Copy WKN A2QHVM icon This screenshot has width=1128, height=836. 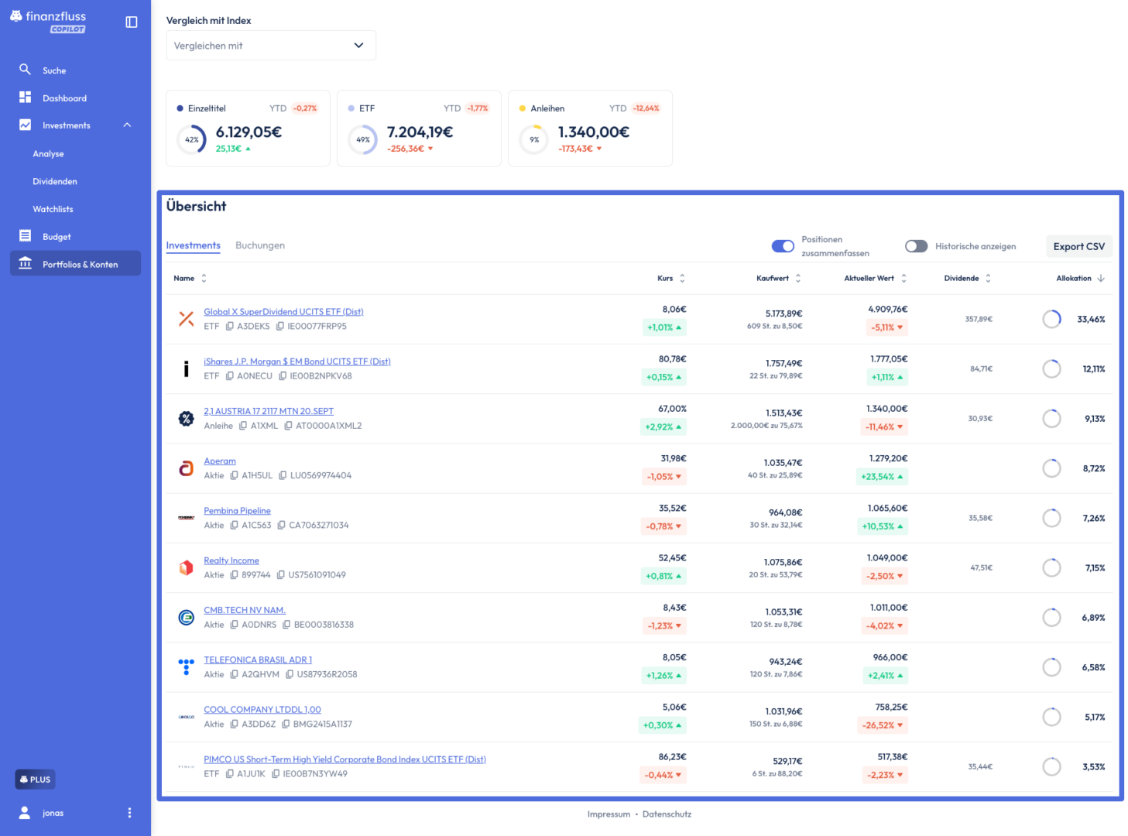click(234, 674)
